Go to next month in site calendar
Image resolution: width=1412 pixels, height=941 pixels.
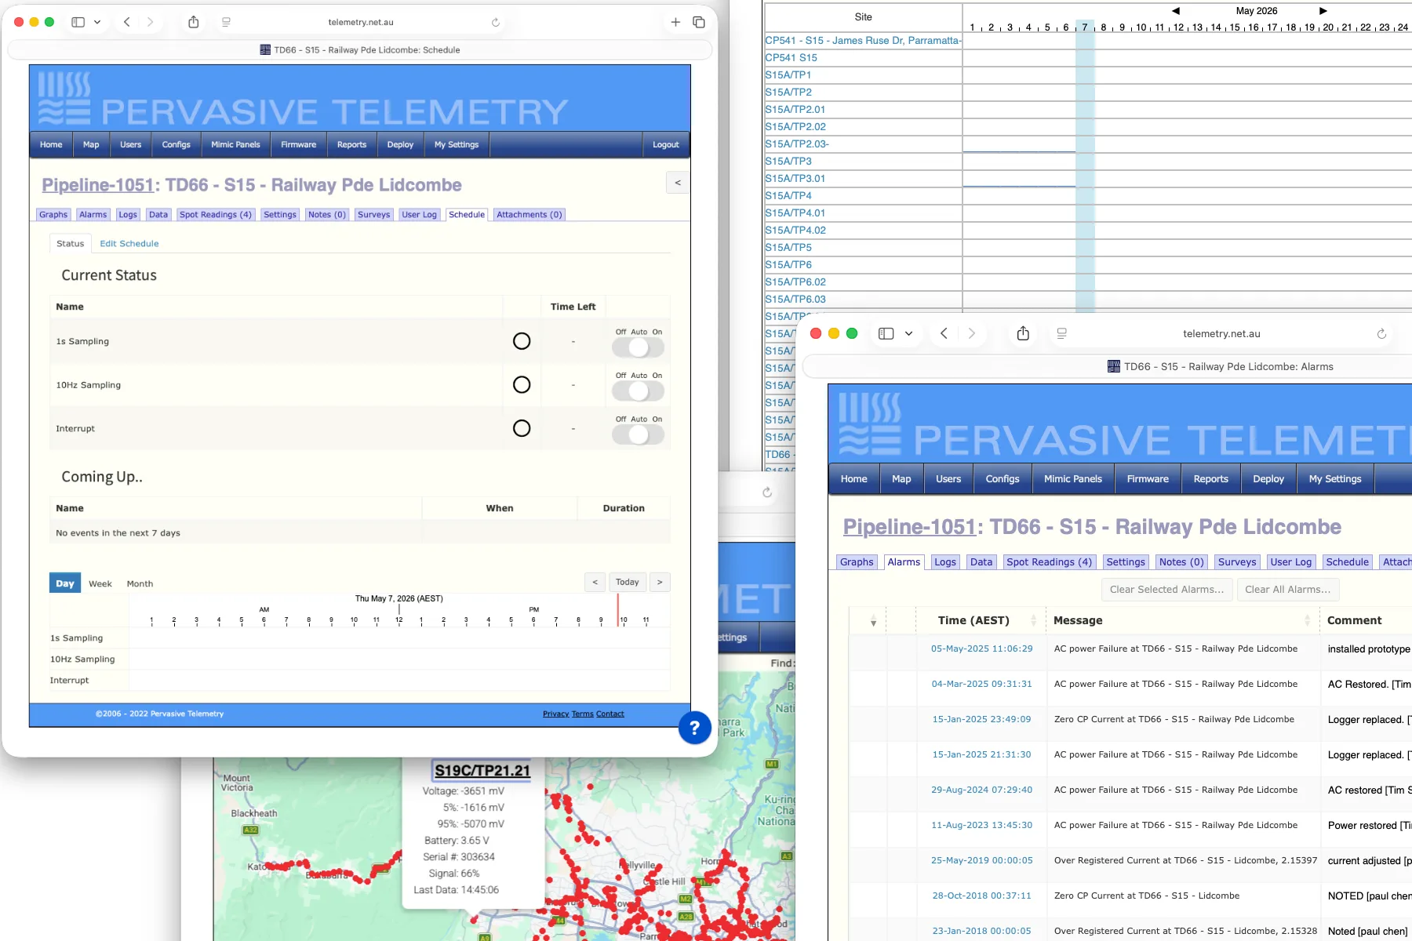pos(1323,11)
